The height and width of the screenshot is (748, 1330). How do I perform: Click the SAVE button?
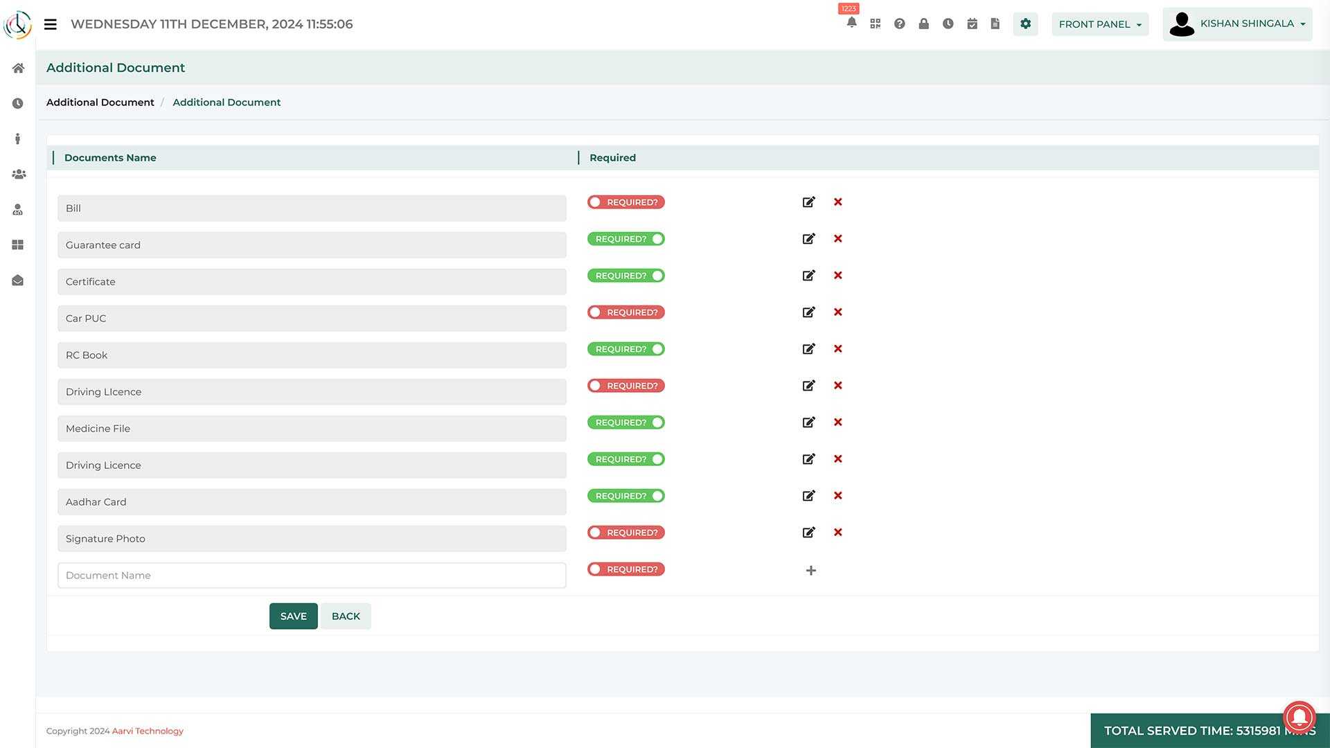pyautogui.click(x=293, y=616)
